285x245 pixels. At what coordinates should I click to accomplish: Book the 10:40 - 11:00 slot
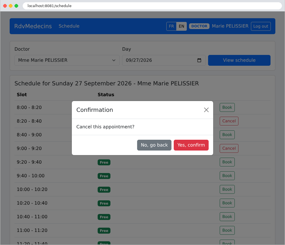point(227,217)
